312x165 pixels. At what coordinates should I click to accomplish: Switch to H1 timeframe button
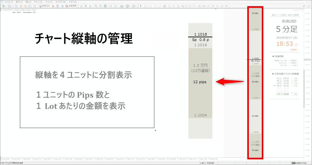click(208, 6)
